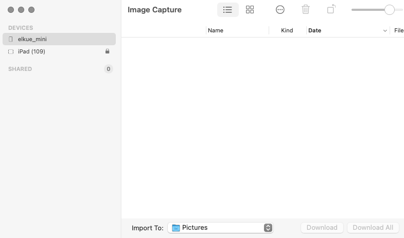The height and width of the screenshot is (238, 404).
Task: Click the Download All button
Action: [373, 228]
